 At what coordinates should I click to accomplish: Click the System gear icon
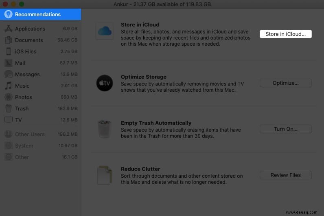tap(9, 145)
